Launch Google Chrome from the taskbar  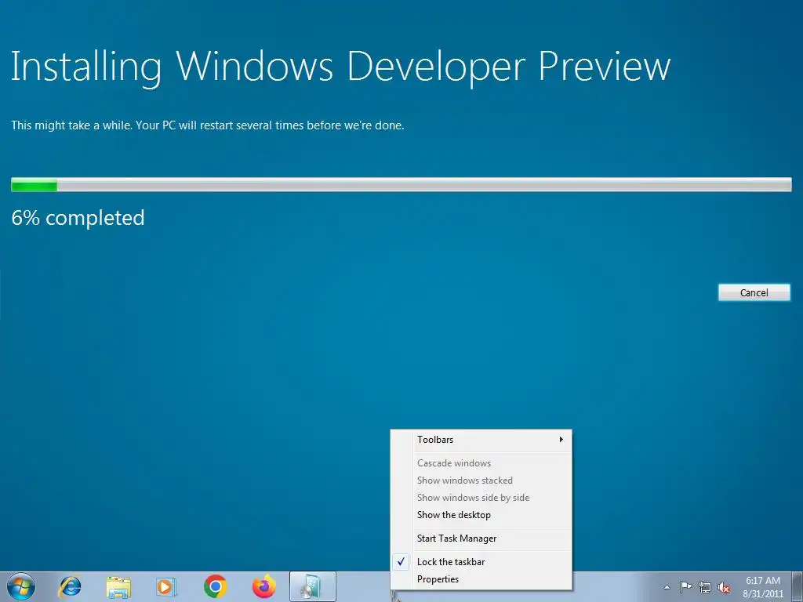(215, 586)
